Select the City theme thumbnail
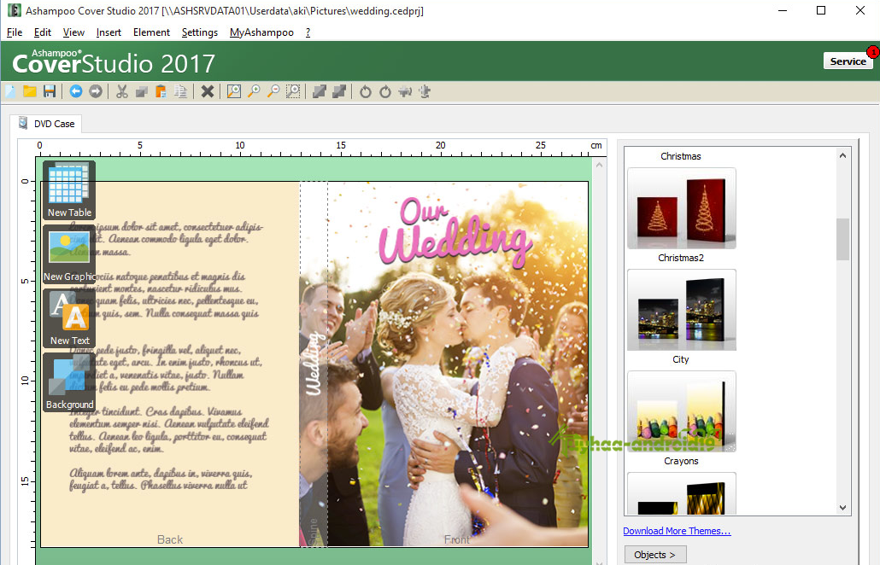The image size is (880, 565). [681, 310]
